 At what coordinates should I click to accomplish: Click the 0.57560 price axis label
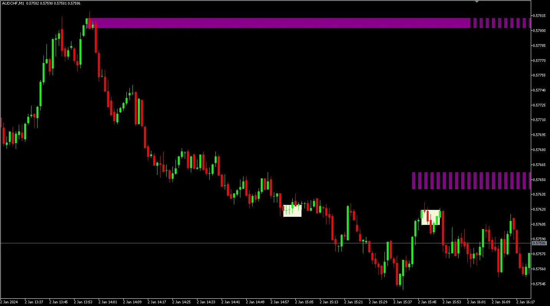[539, 269]
